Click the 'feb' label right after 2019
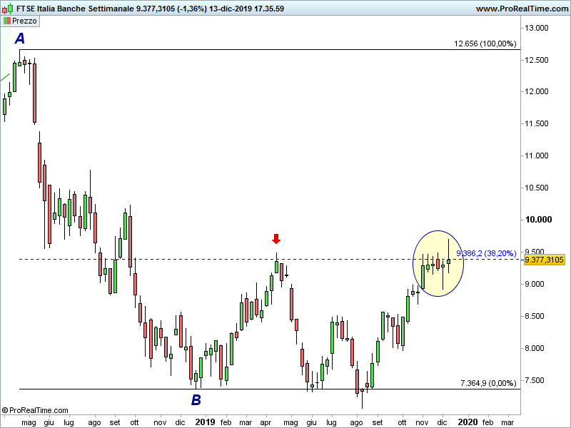 tap(226, 422)
